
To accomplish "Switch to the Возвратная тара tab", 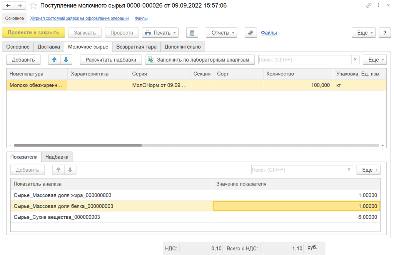I will [x=137, y=47].
